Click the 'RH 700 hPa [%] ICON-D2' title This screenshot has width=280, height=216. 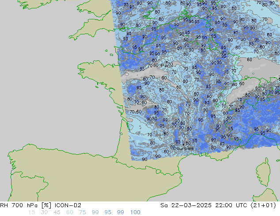[x=41, y=205]
